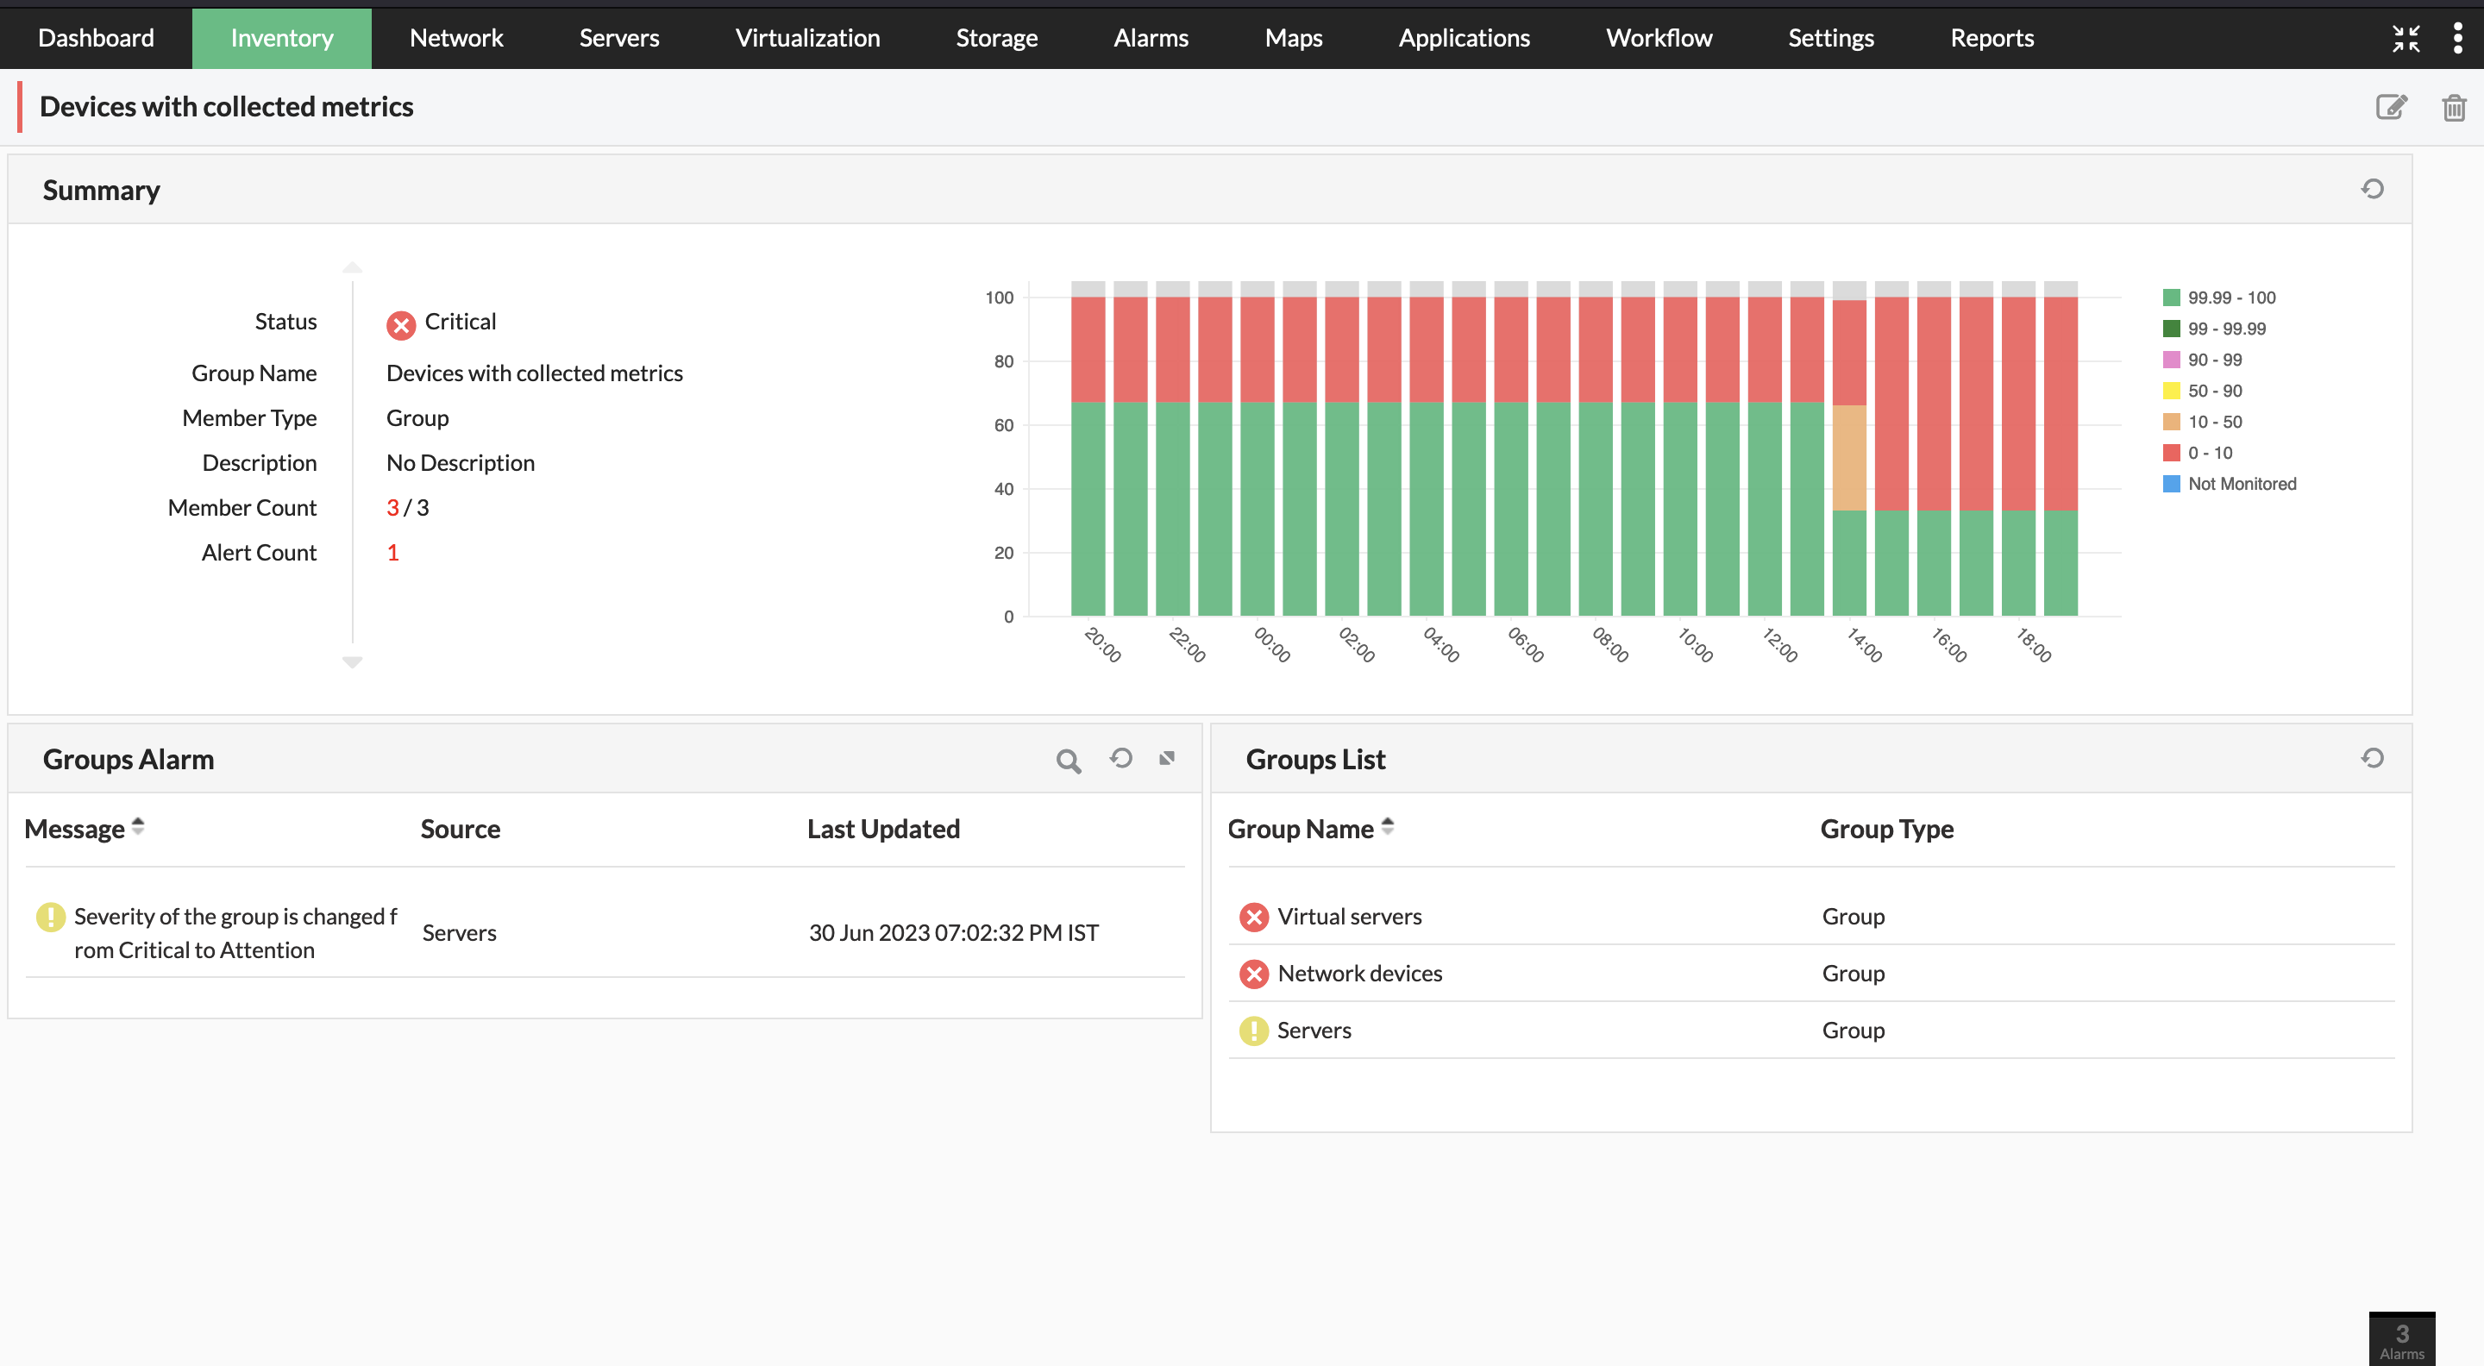Open search in Groups Alarm panel
Viewport: 2484px width, 1366px height.
pyautogui.click(x=1068, y=761)
